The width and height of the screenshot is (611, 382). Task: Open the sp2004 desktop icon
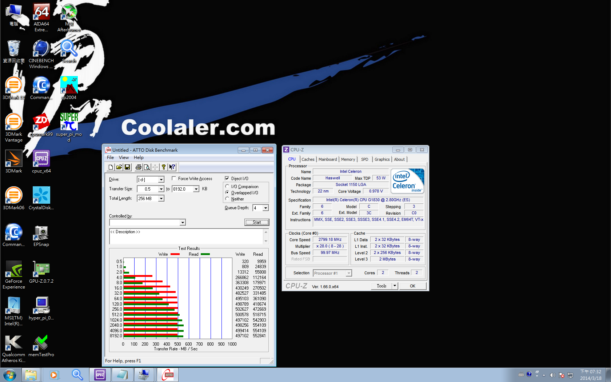pos(69,88)
